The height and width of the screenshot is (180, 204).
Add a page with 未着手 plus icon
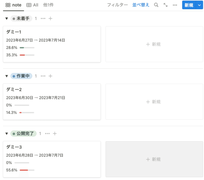tap(50, 18)
